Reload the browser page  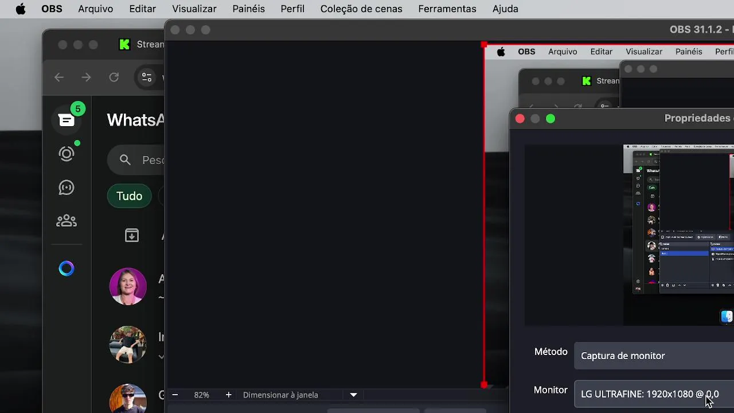click(114, 77)
